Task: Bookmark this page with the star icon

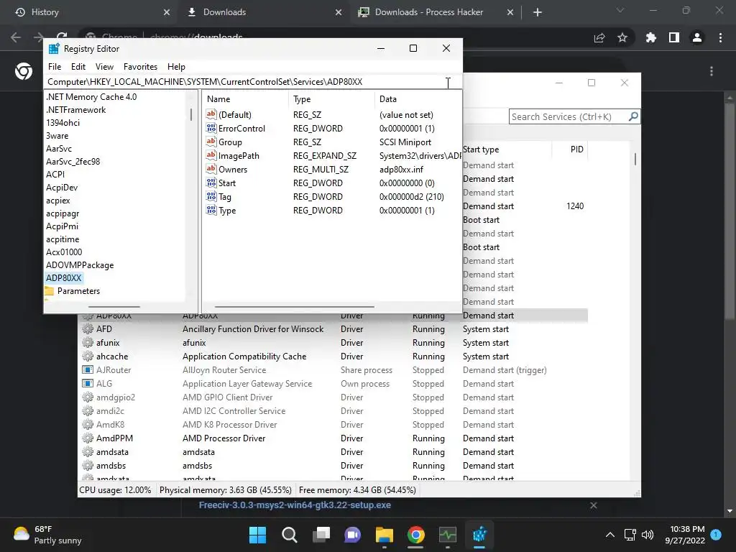Action: 622,37
